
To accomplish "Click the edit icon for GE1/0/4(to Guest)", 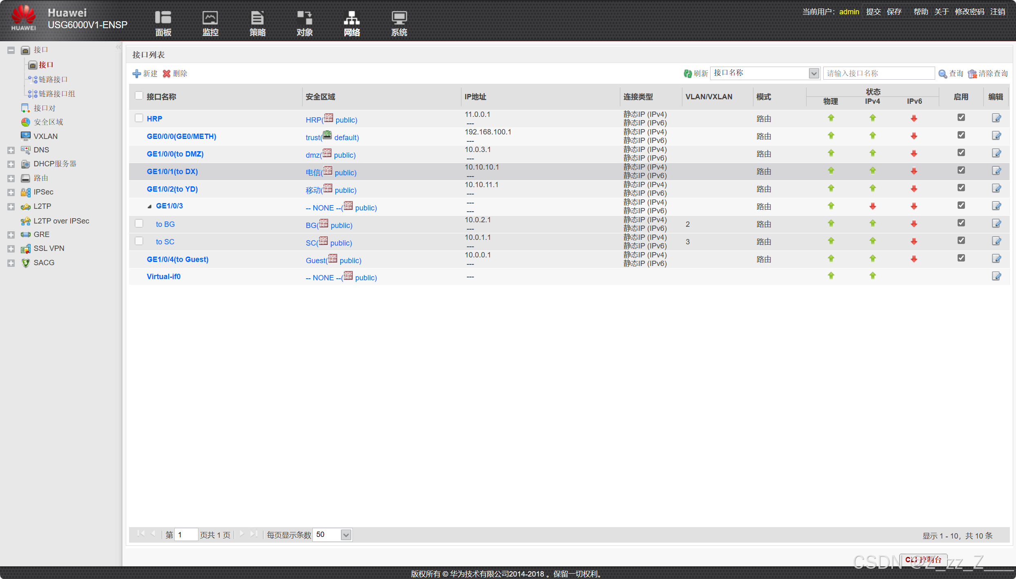I will [996, 259].
